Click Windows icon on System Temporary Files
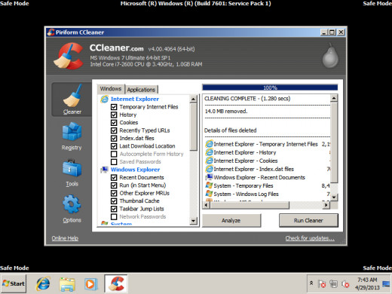 tap(209, 185)
